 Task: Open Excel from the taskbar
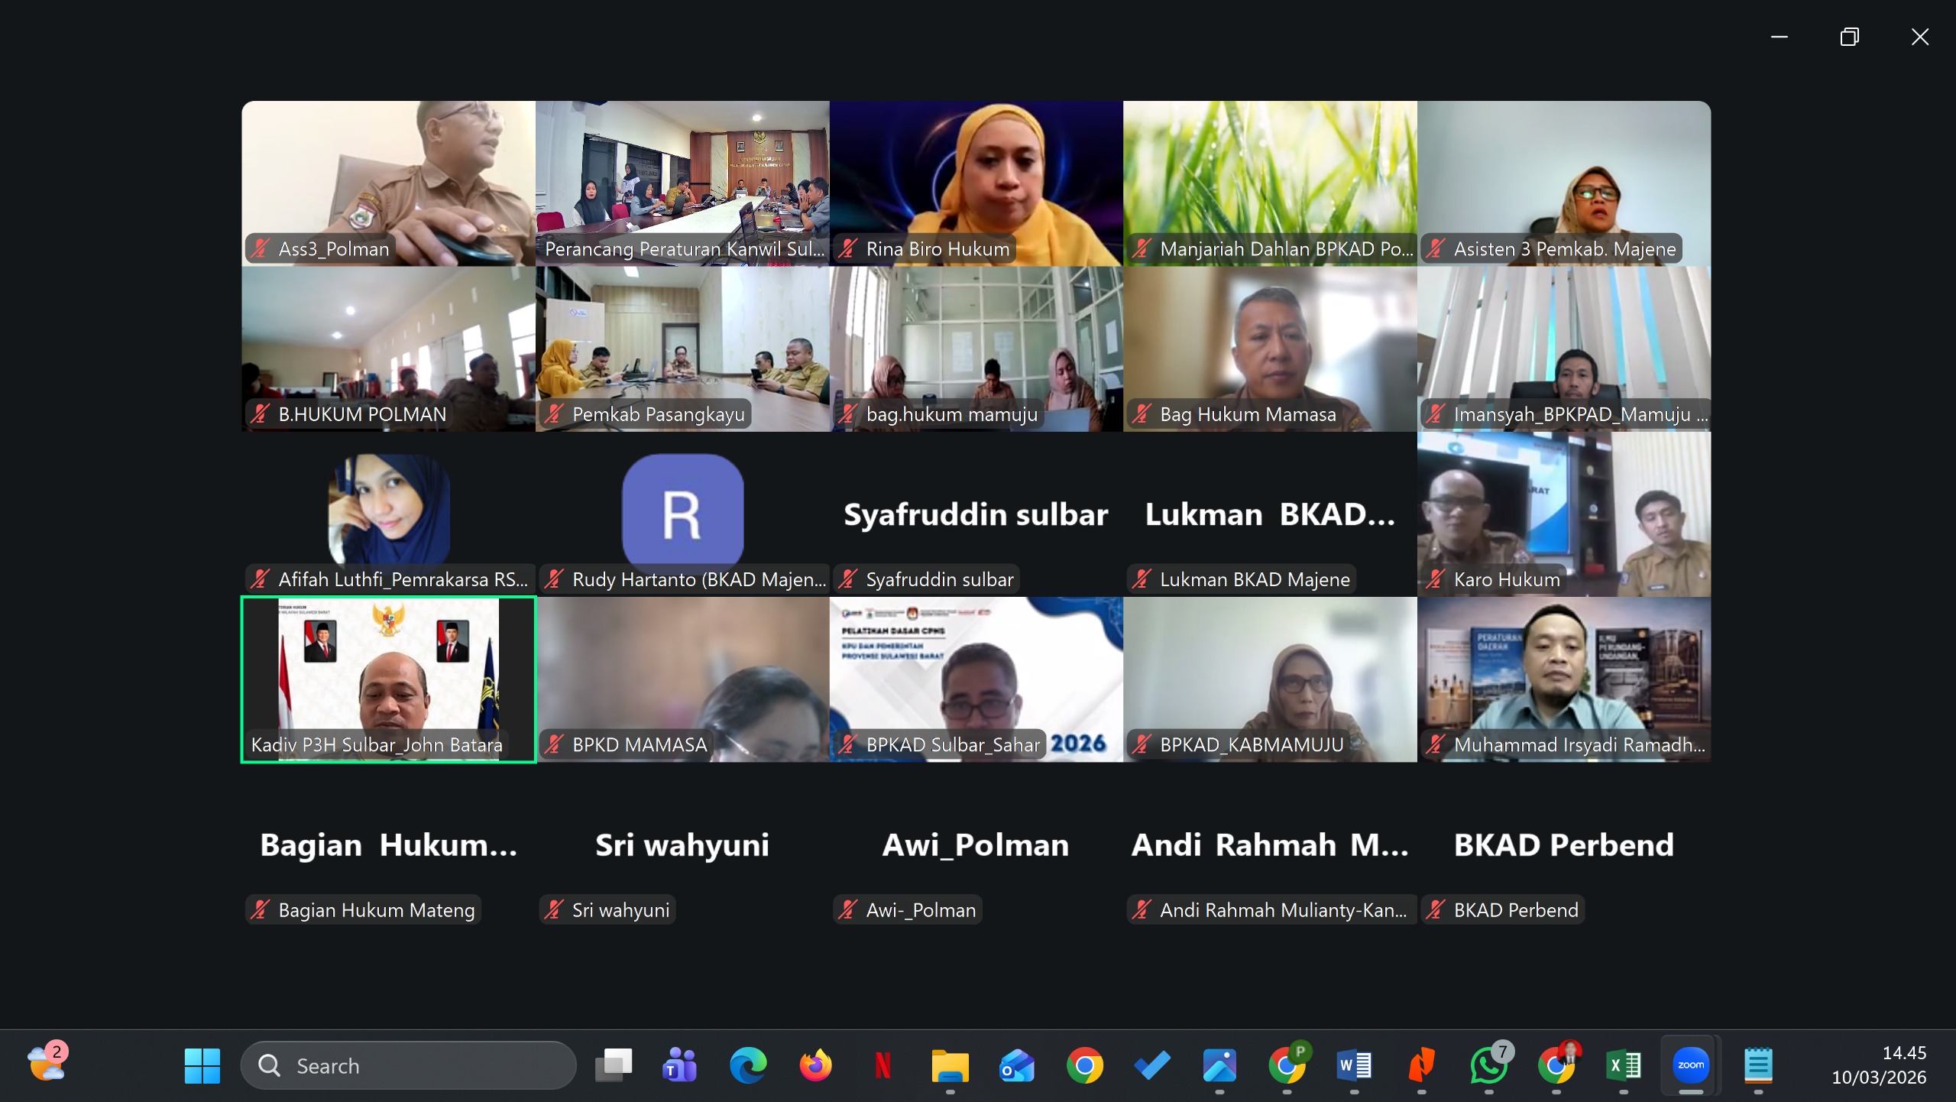pos(1623,1065)
